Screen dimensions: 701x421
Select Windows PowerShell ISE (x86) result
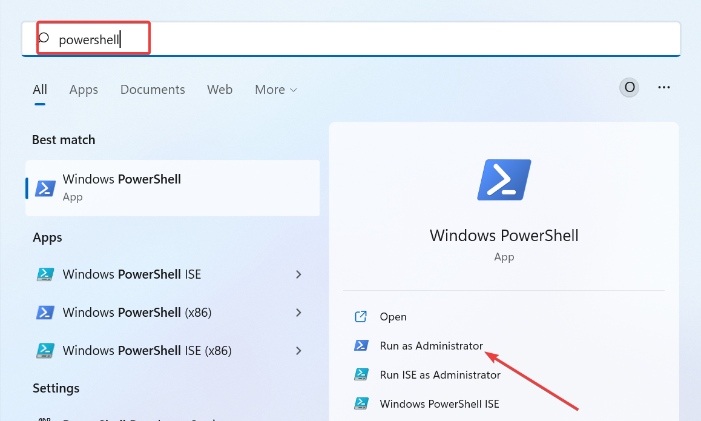(173, 350)
